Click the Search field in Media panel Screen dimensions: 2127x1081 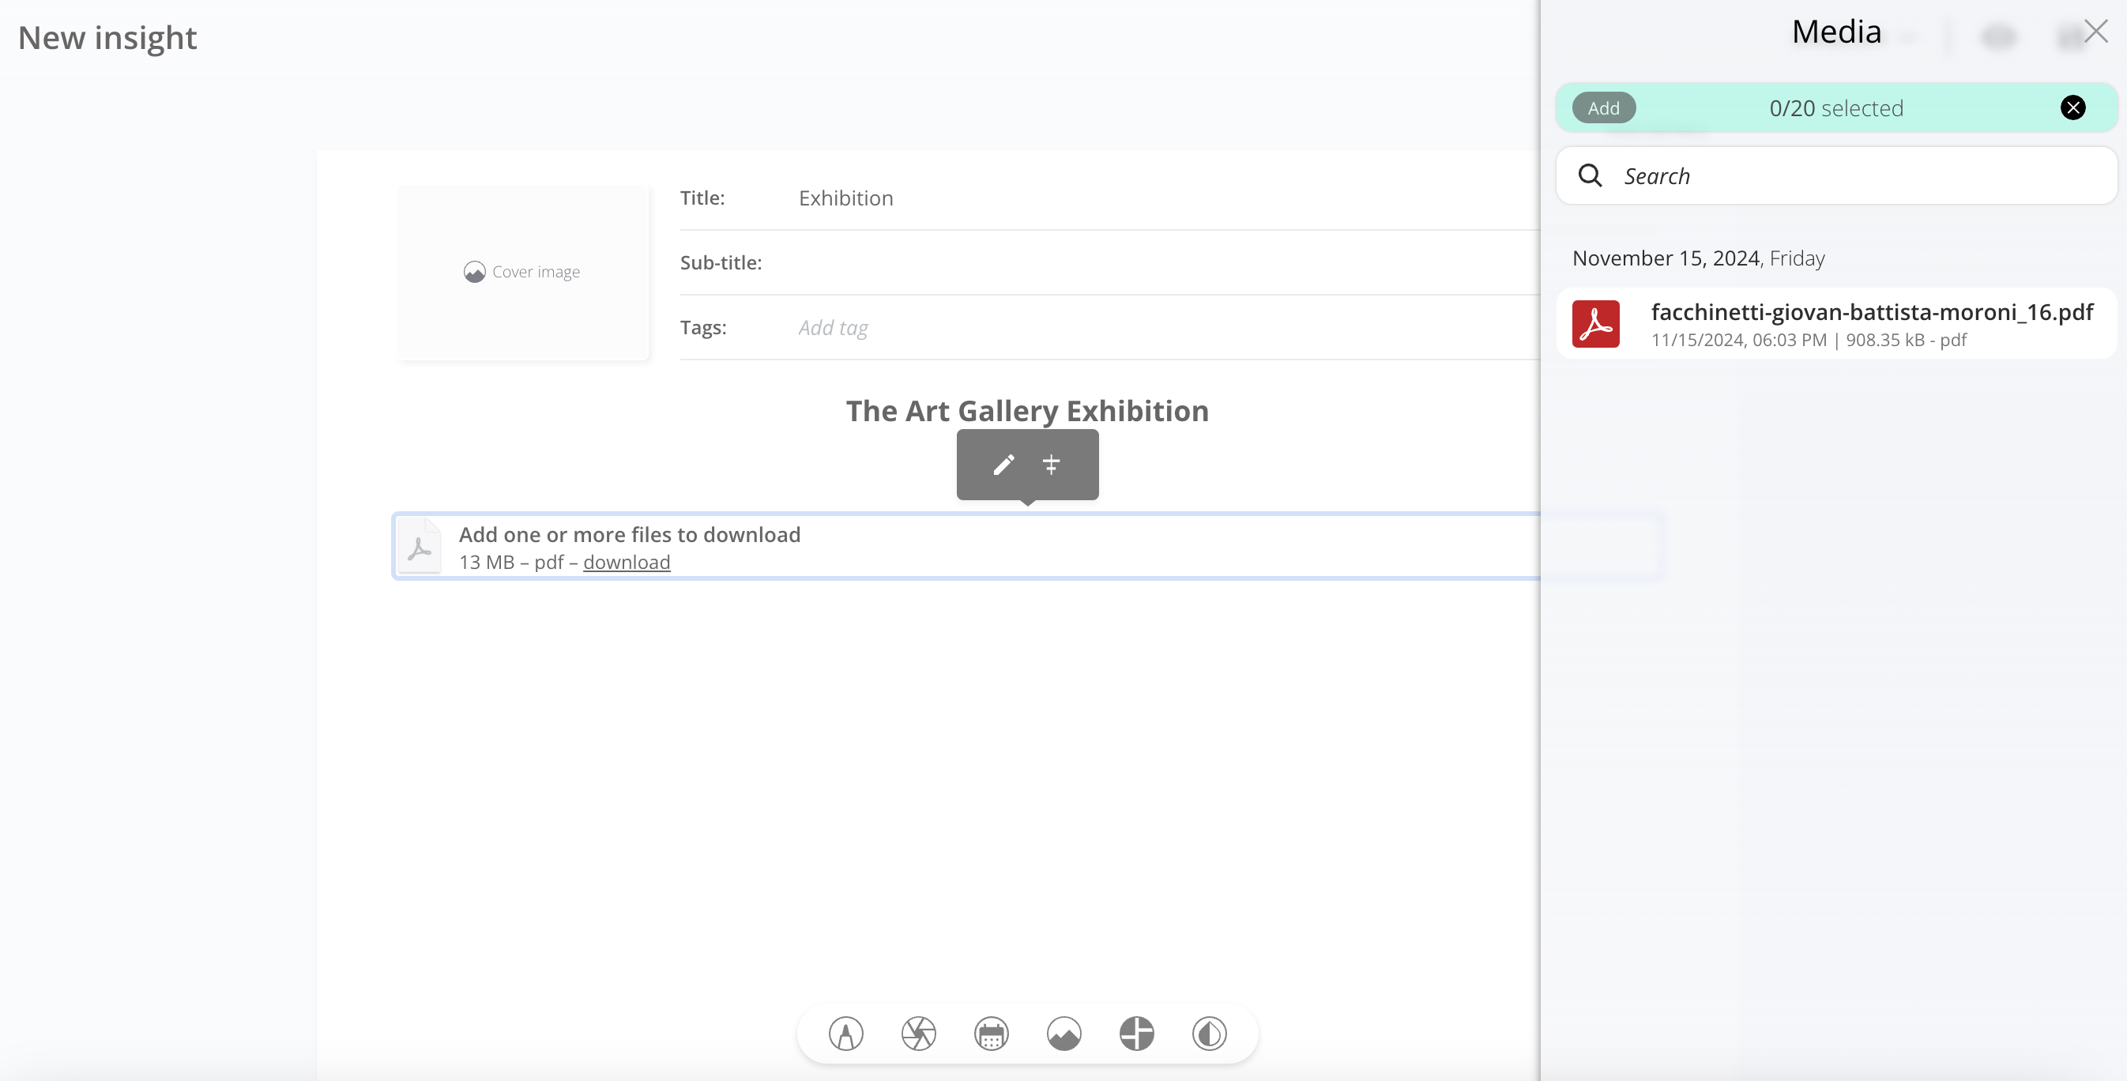click(1836, 175)
